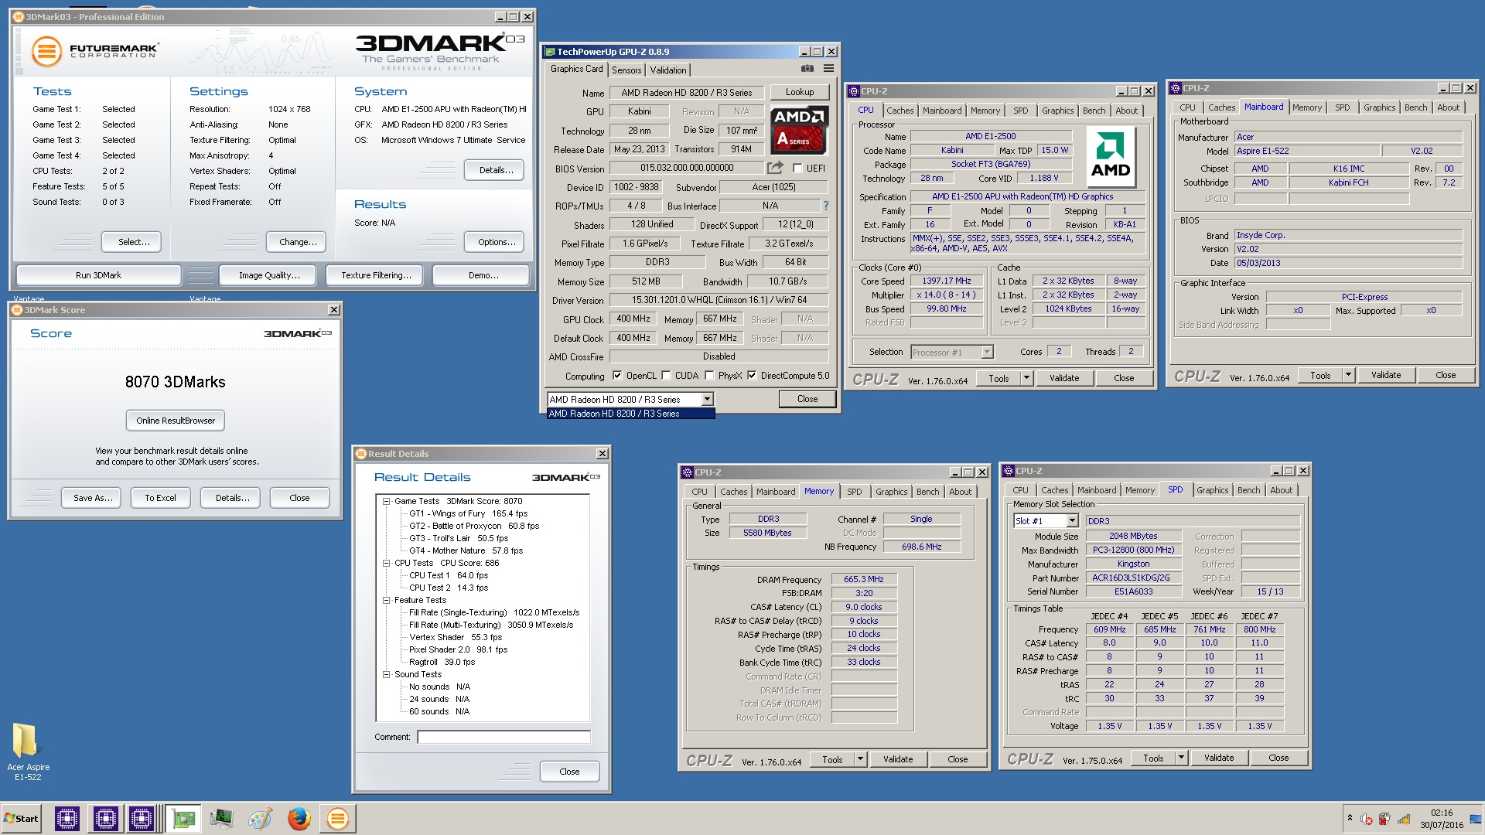1485x835 pixels.
Task: Open the Processor #1 selection dropdown
Action: click(987, 353)
